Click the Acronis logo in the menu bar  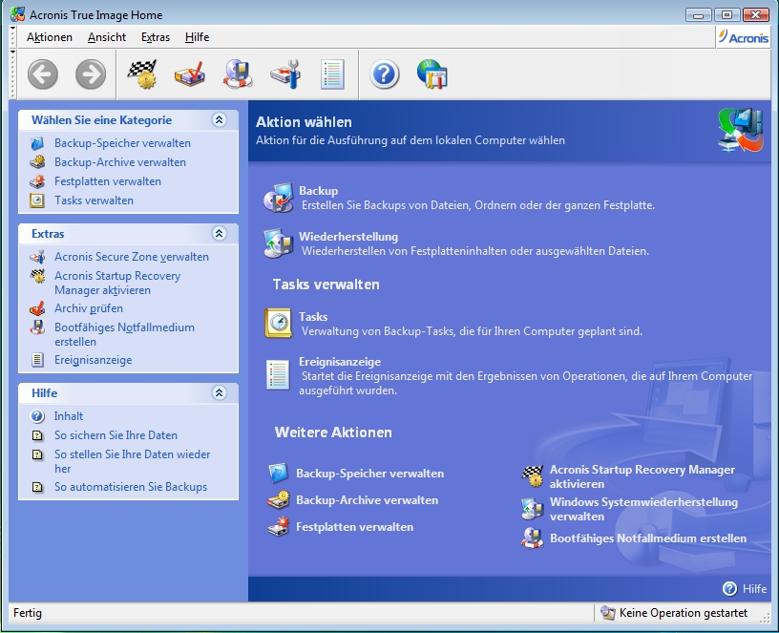click(744, 37)
